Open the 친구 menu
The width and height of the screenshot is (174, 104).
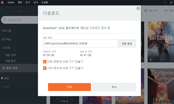[28, 2]
